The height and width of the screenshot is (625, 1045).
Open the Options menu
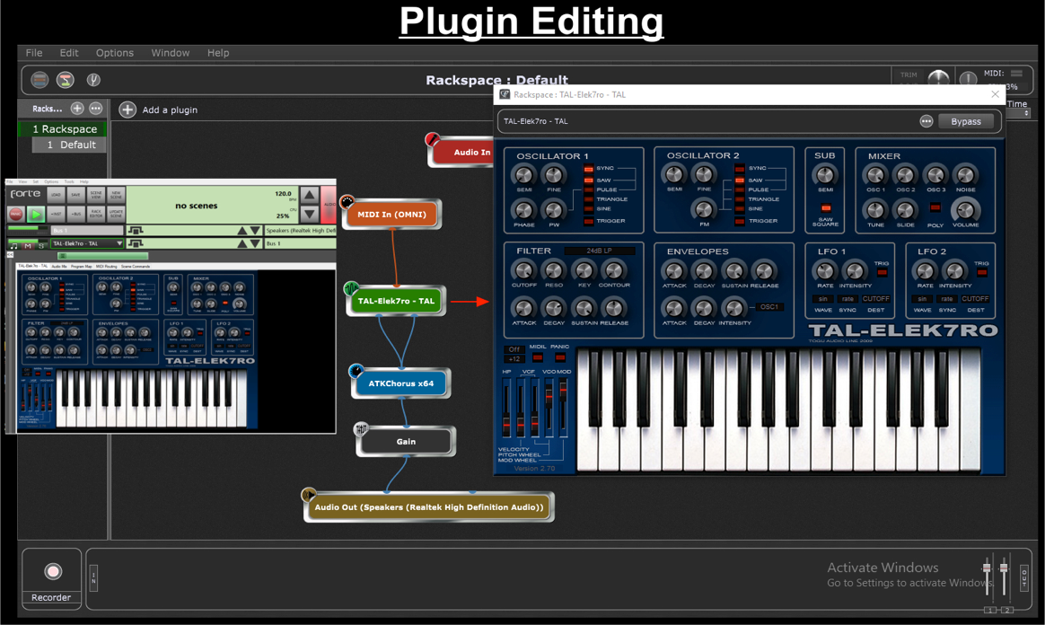tap(115, 53)
